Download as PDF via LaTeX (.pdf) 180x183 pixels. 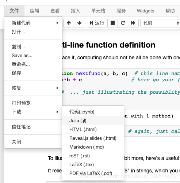pos(93,173)
